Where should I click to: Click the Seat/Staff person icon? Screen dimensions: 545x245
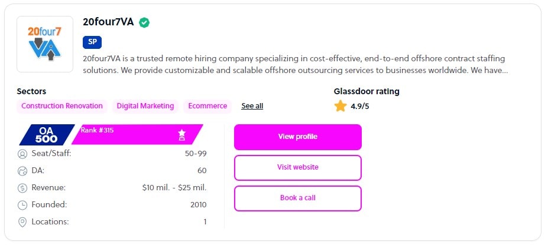[x=22, y=154]
